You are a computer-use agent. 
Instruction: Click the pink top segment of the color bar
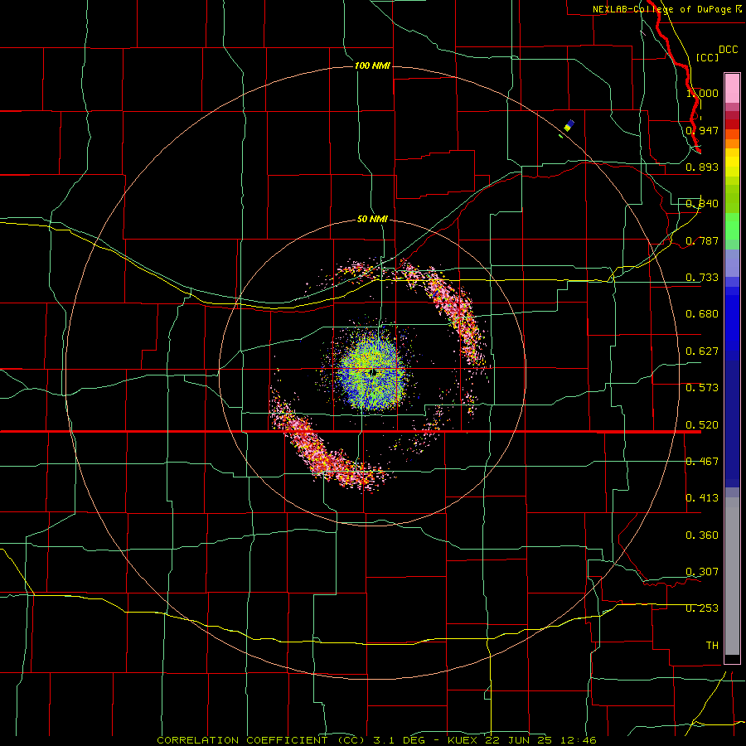click(x=732, y=89)
